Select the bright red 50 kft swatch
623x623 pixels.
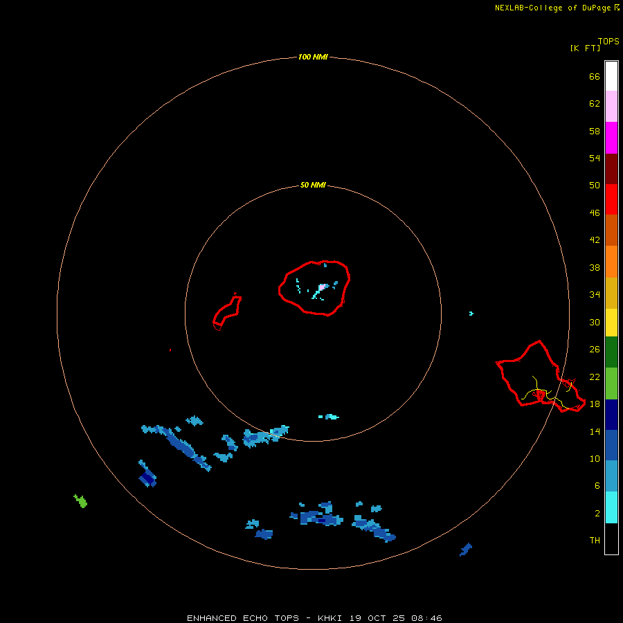[x=611, y=199]
